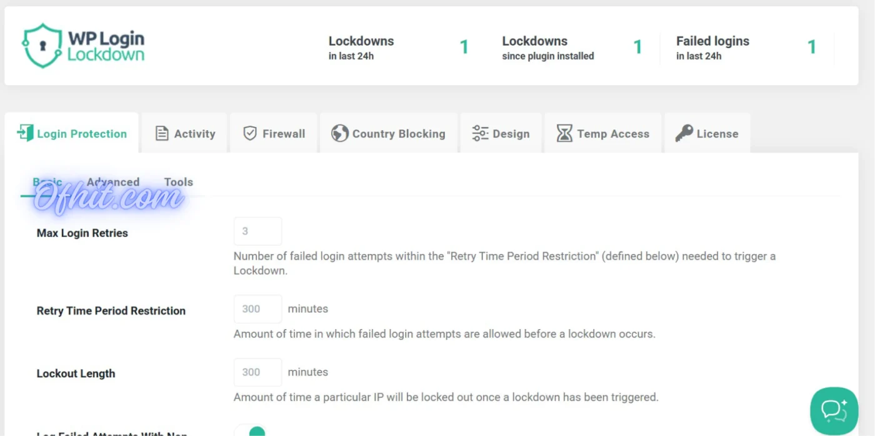
Task: Switch to the Tools sub-tab
Action: pos(178,182)
